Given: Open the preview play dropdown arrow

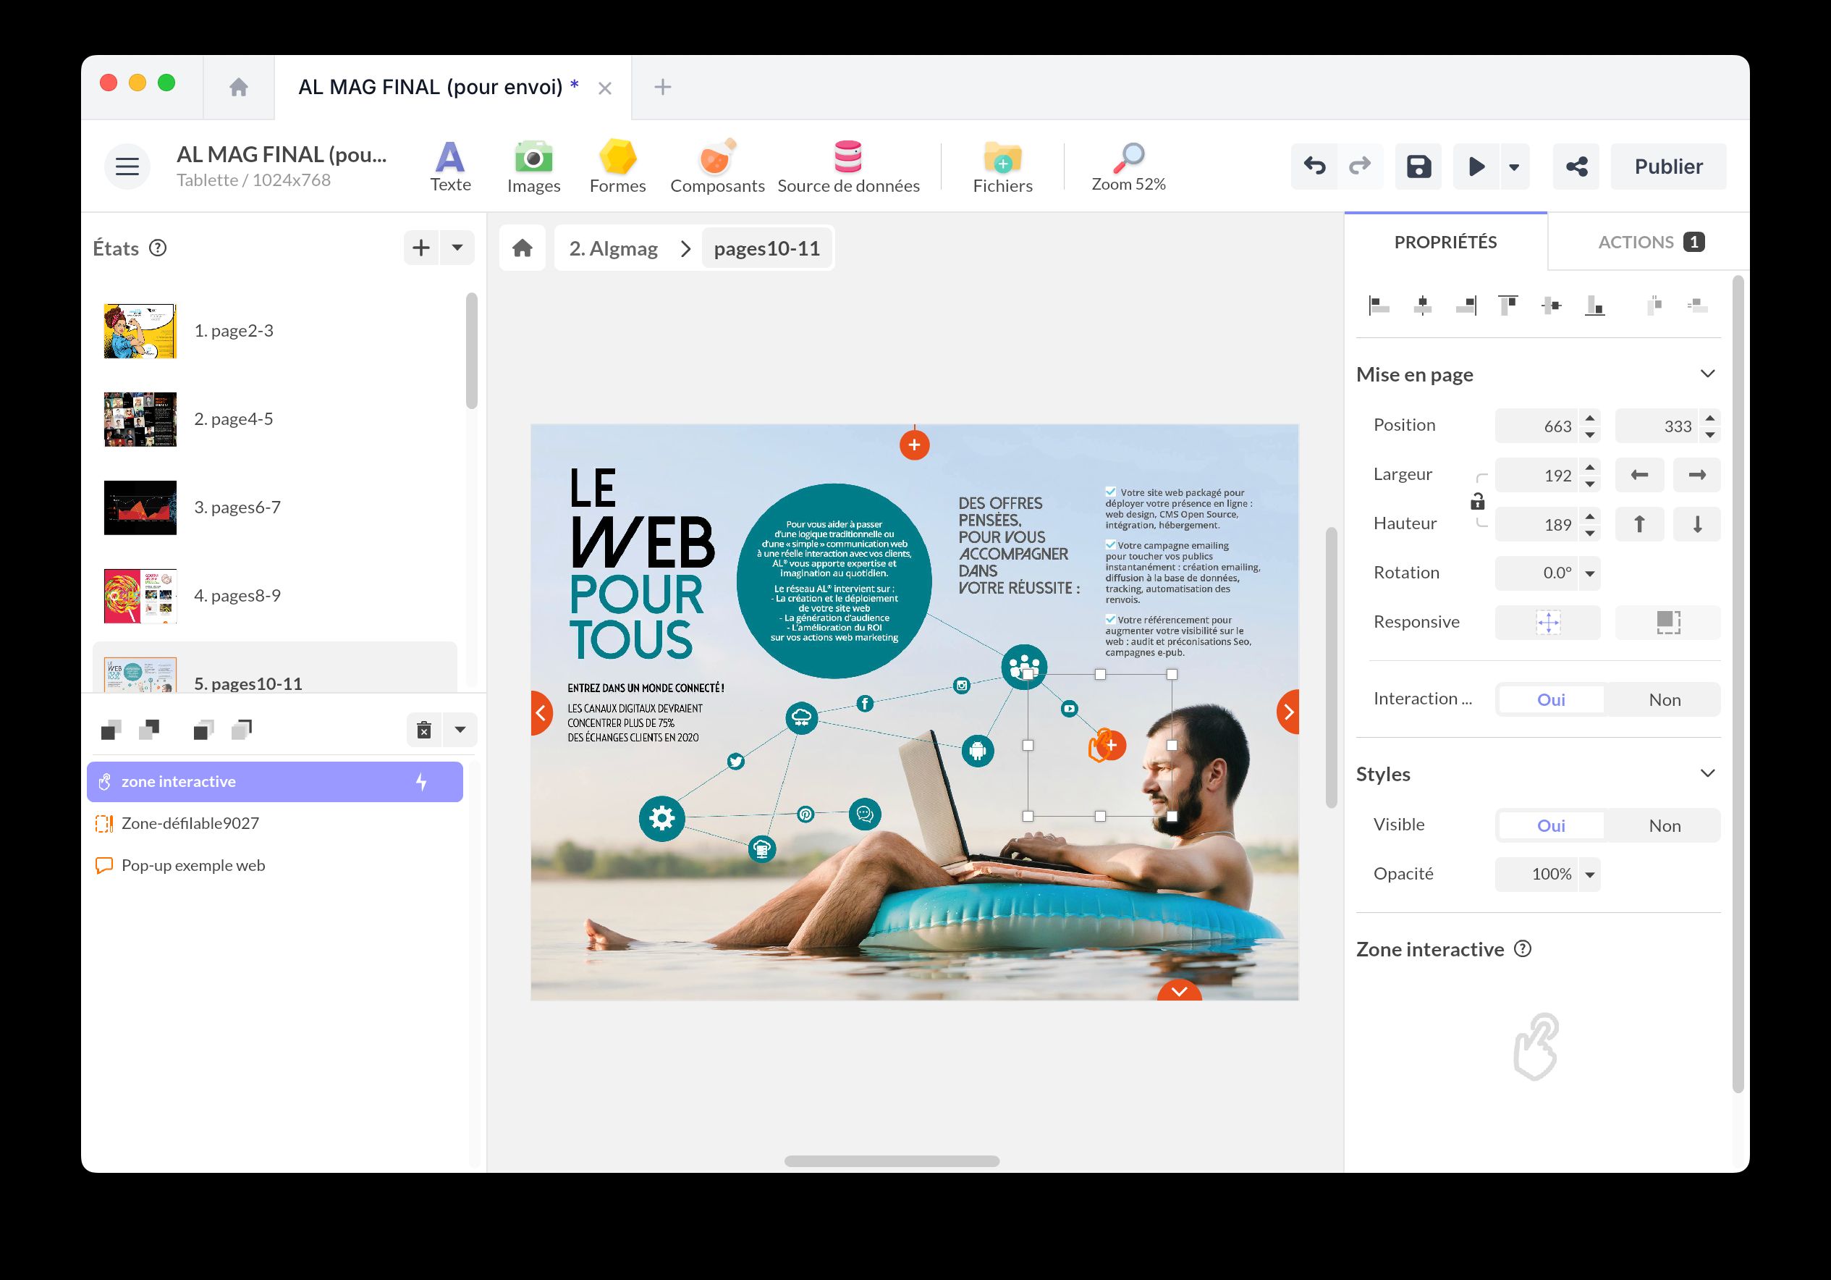Looking at the screenshot, I should click(x=1513, y=167).
